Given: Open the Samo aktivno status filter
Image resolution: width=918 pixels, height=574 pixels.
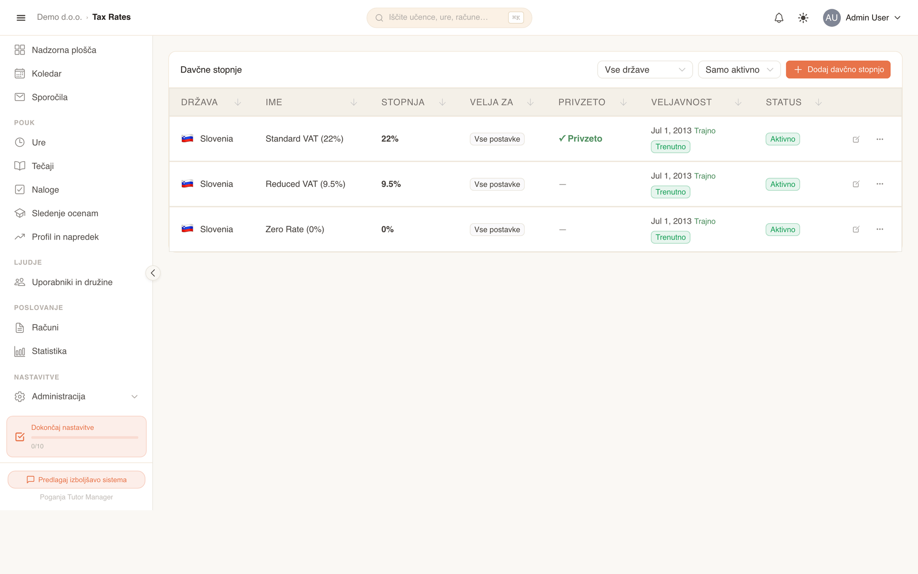Looking at the screenshot, I should [739, 70].
